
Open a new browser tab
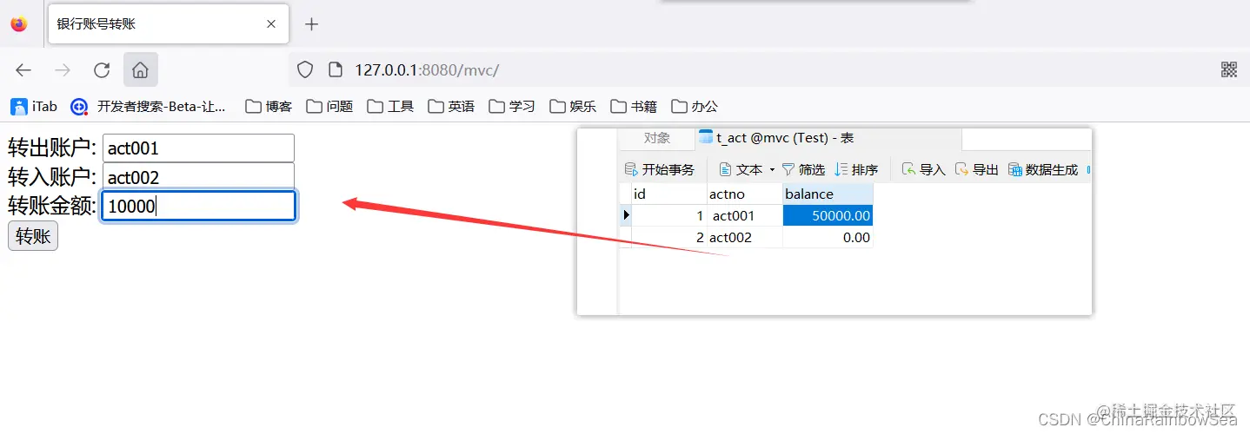(311, 24)
